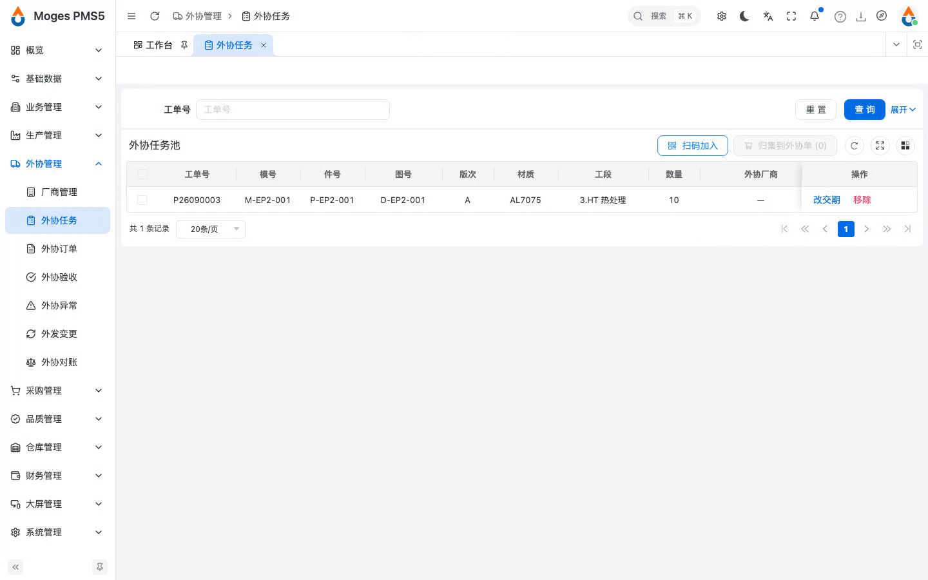Click the pin icon on 工作台 tab
This screenshot has height=580, width=928.
184,45
